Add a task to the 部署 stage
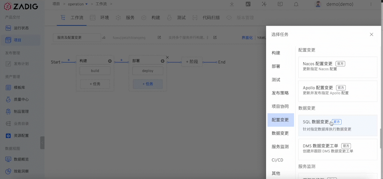The image size is (383, 179). point(148,84)
